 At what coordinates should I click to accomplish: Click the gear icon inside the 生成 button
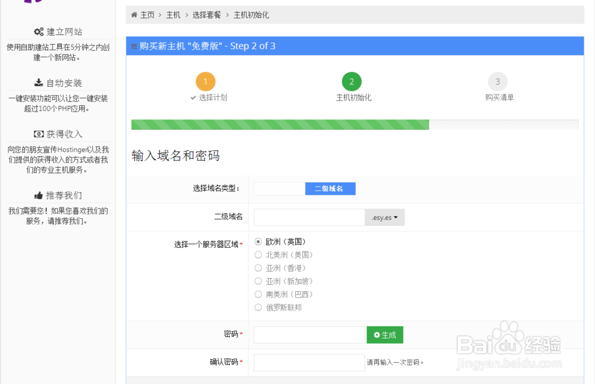tap(375, 335)
